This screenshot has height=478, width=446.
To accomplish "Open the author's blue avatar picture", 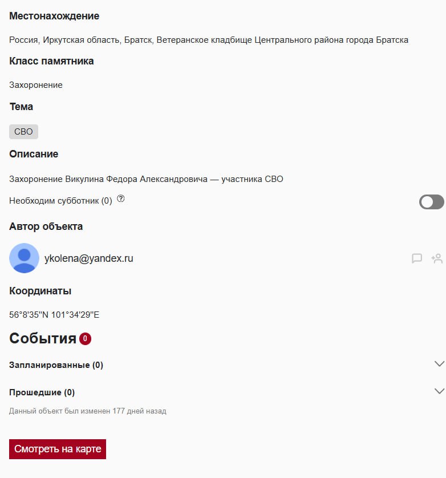I will point(25,258).
